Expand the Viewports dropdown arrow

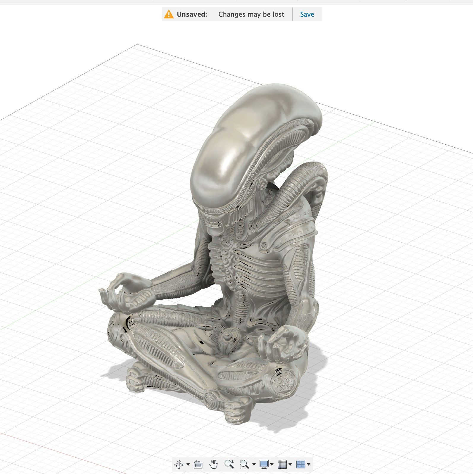coord(309,464)
